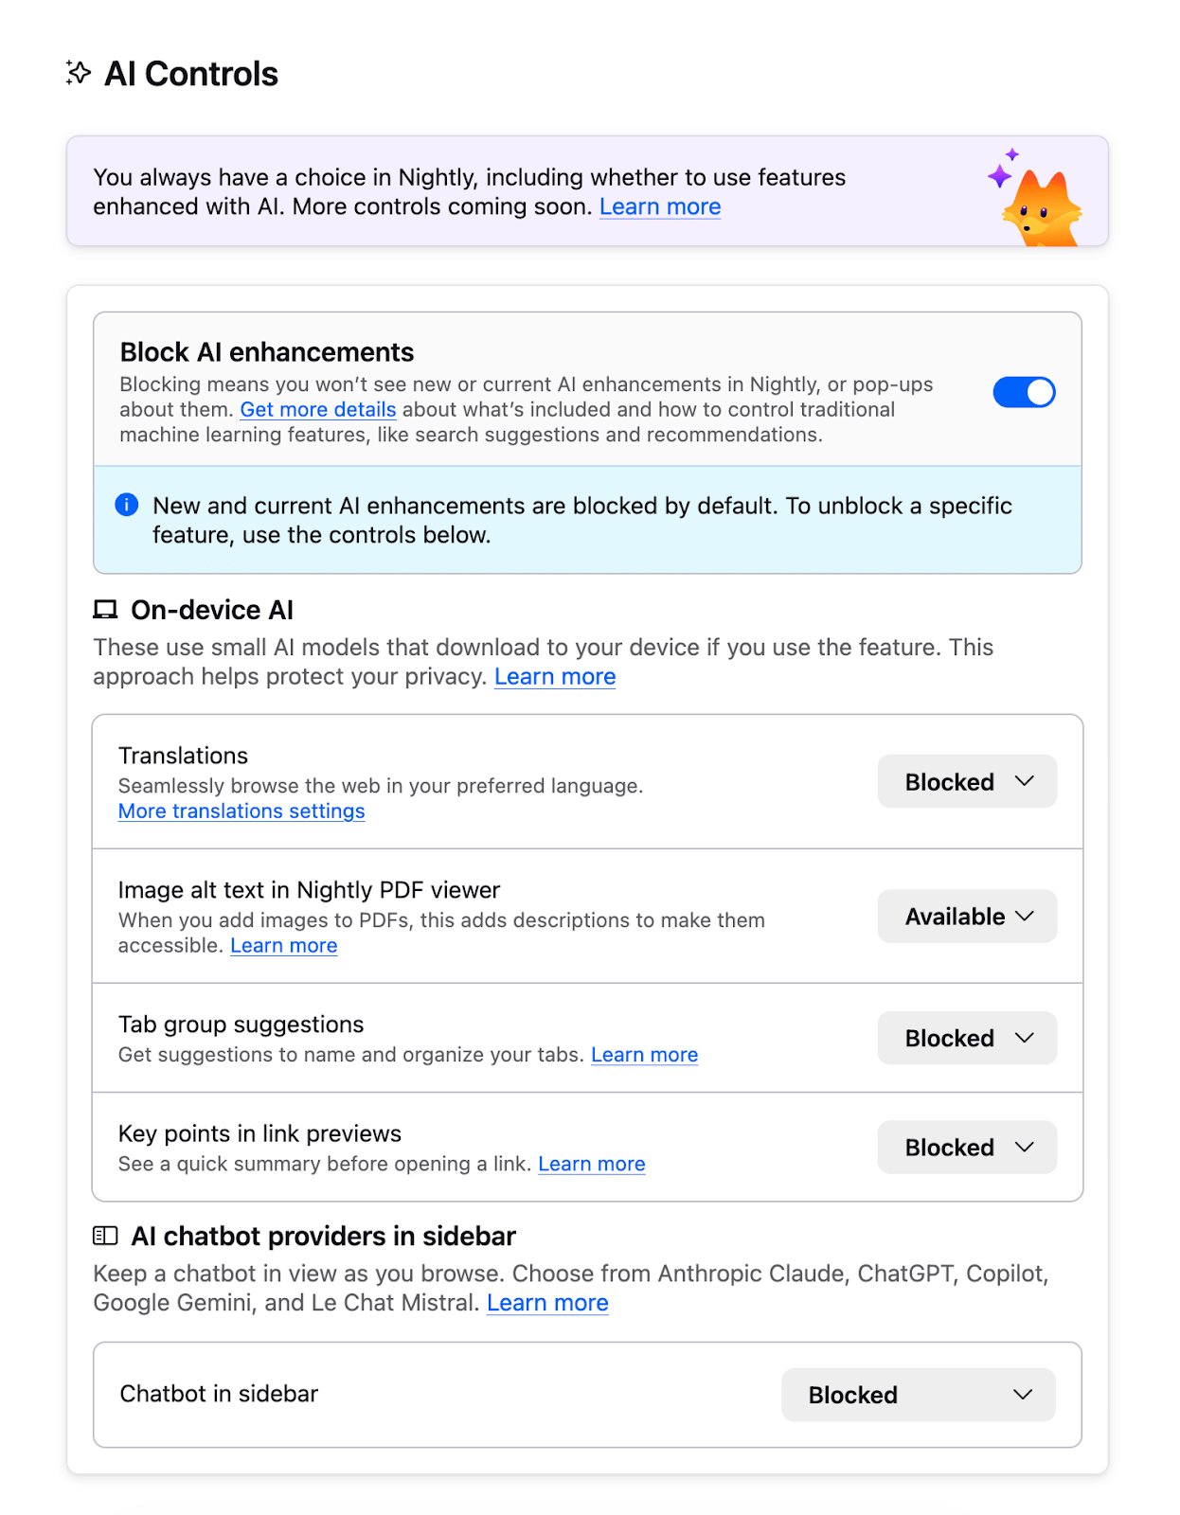Click the sidebar icon beside AI chatbot providers
This screenshot has width=1180, height=1515.
tap(104, 1236)
